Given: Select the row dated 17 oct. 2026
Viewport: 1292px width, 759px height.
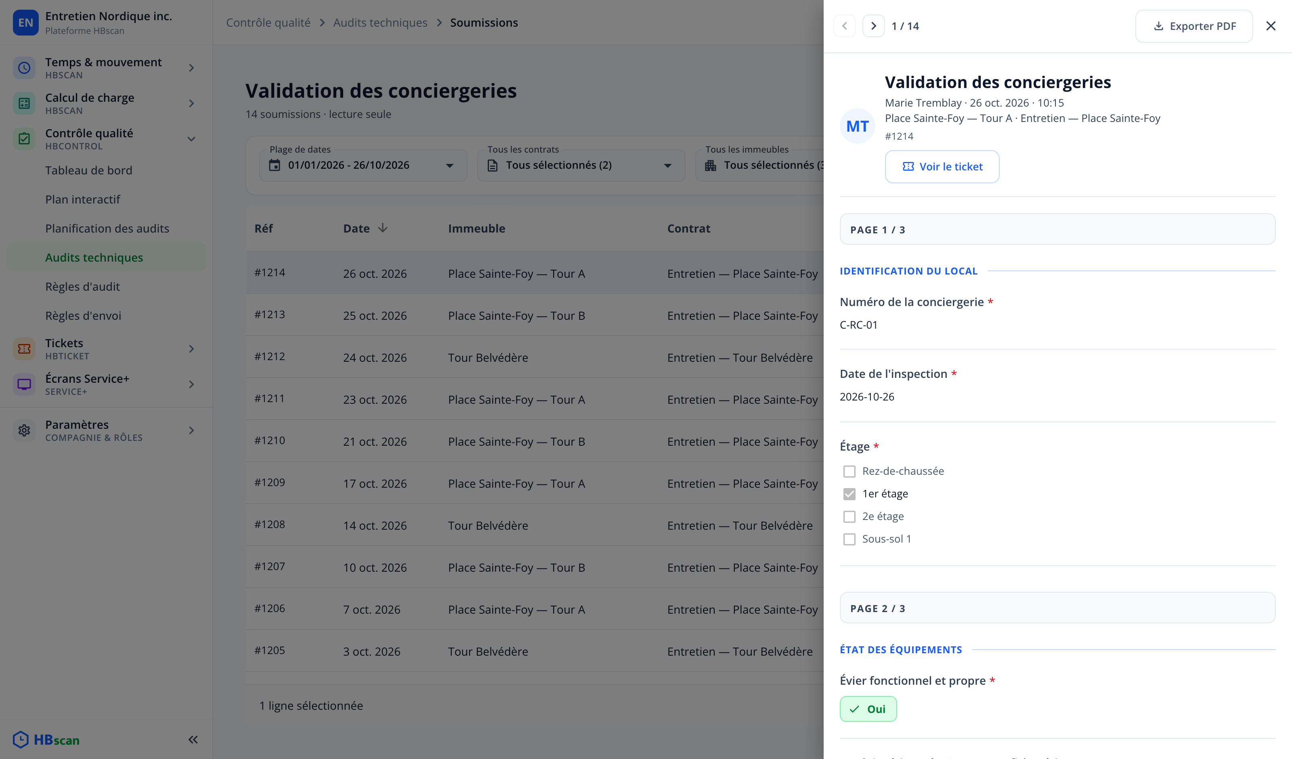Looking at the screenshot, I should [535, 483].
